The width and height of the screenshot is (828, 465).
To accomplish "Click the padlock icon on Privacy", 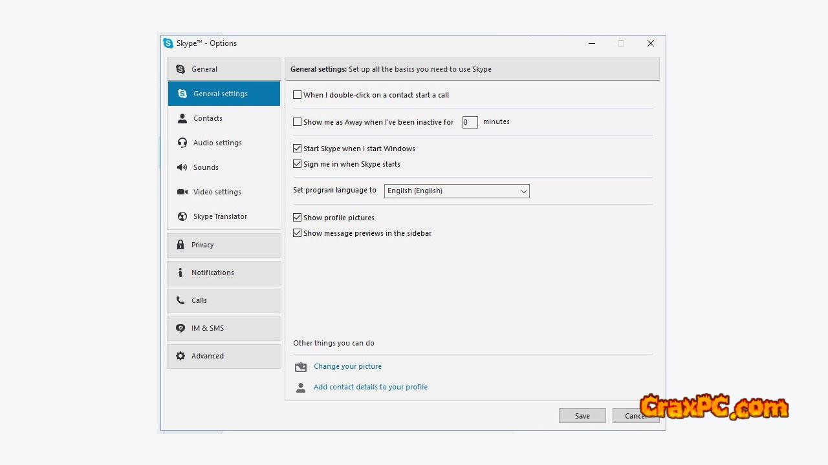I will pyautogui.click(x=180, y=245).
